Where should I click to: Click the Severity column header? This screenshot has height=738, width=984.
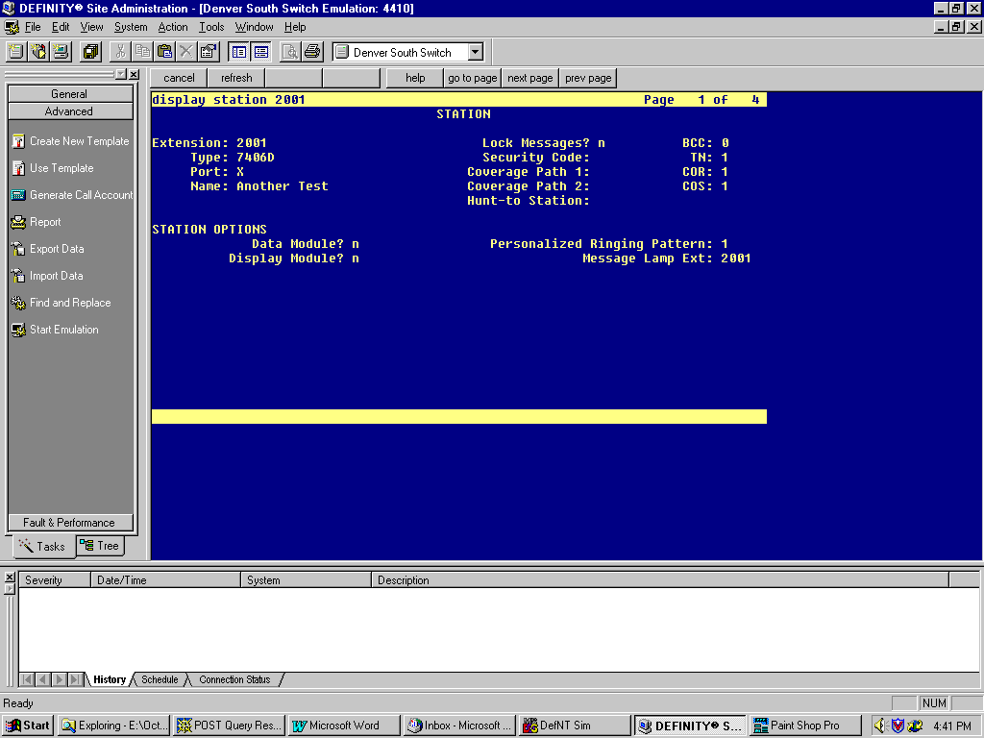55,579
